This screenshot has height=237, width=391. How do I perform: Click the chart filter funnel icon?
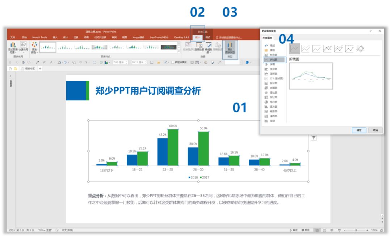314,138
